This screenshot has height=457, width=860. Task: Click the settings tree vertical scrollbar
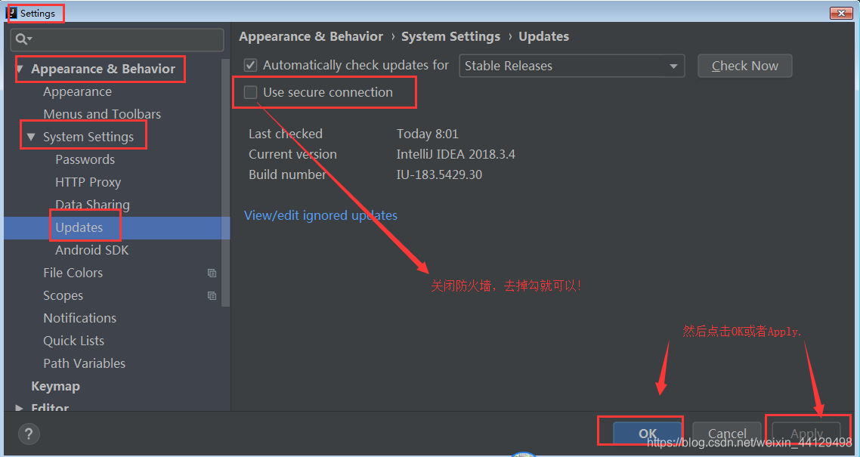225,181
